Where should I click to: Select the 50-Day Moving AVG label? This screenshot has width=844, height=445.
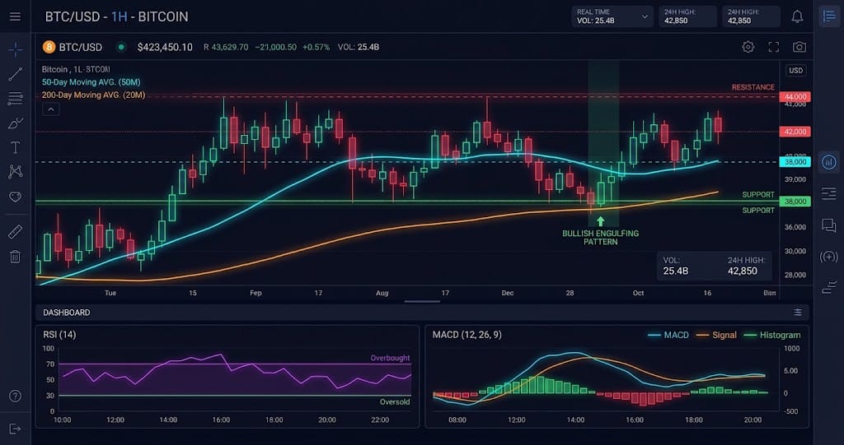point(91,82)
